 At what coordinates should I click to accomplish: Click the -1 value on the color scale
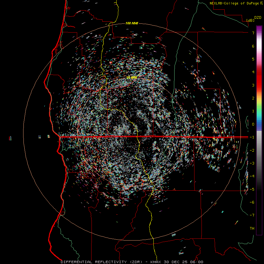click(x=252, y=137)
